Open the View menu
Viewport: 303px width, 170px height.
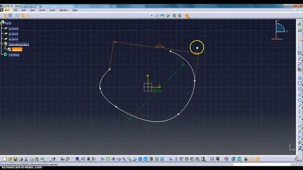click(33, 10)
